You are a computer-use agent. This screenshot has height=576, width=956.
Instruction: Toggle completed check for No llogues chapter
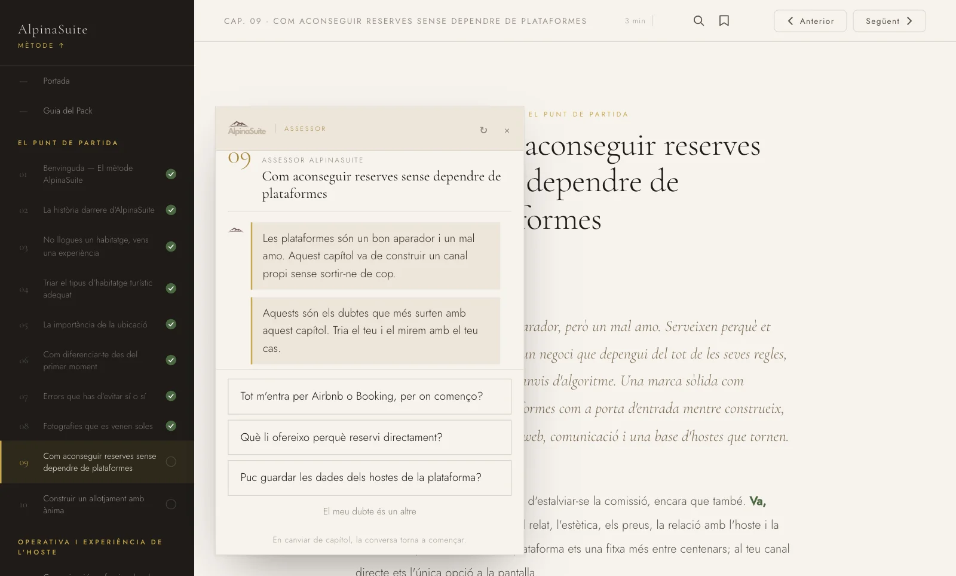(x=171, y=246)
